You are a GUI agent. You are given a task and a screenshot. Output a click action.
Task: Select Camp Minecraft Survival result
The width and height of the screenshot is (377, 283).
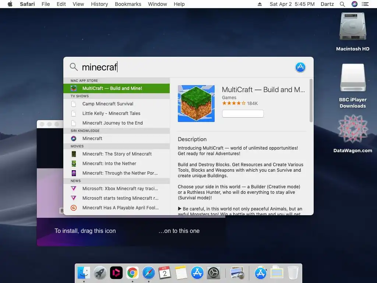coord(116,104)
